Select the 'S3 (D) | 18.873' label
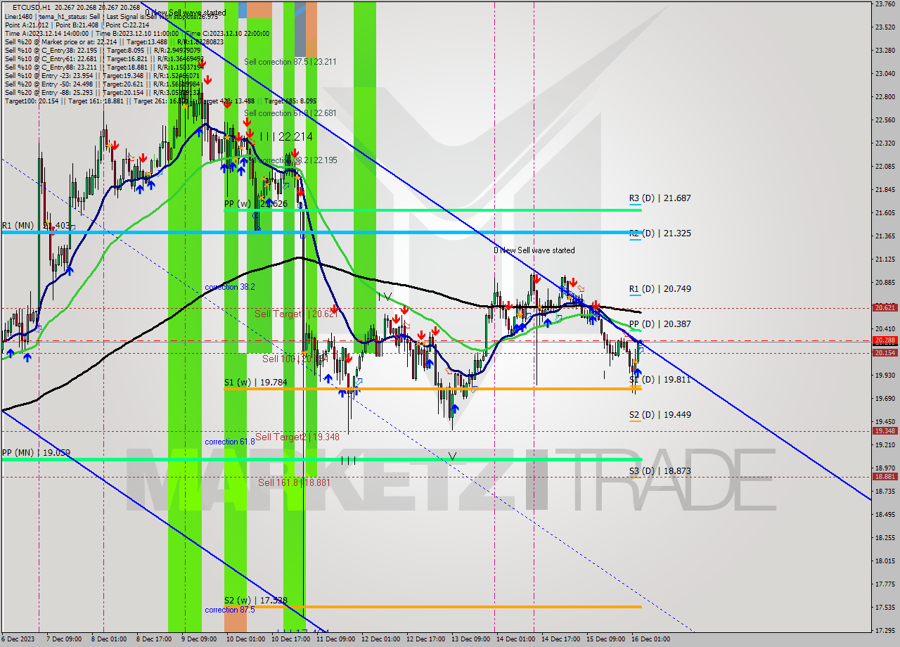This screenshot has height=647, width=900. pyautogui.click(x=660, y=471)
